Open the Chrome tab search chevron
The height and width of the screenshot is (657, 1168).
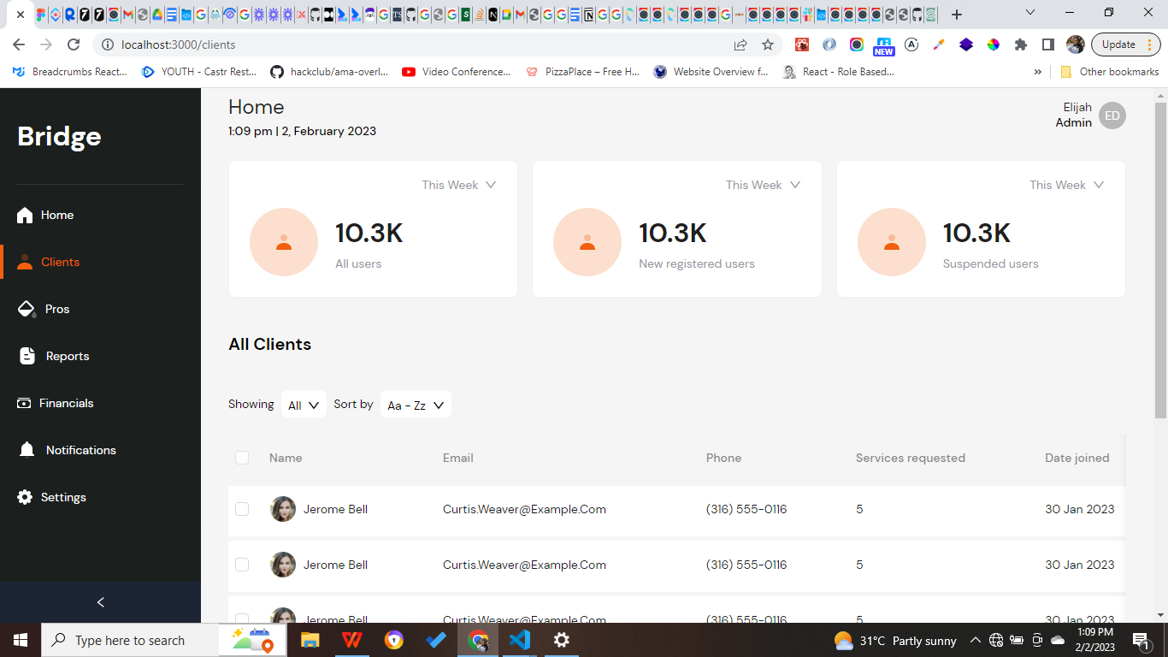tap(1030, 13)
